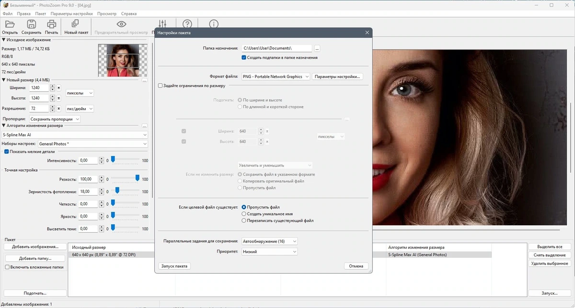Open the Пакет menu
The height and width of the screenshot is (308, 575).
(41, 14)
